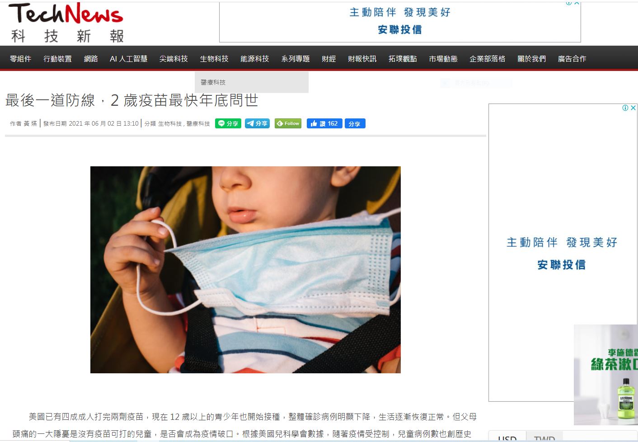Image resolution: width=638 pixels, height=442 pixels.
Task: Expand the 生物科技 navigation dropdown
Action: [214, 59]
